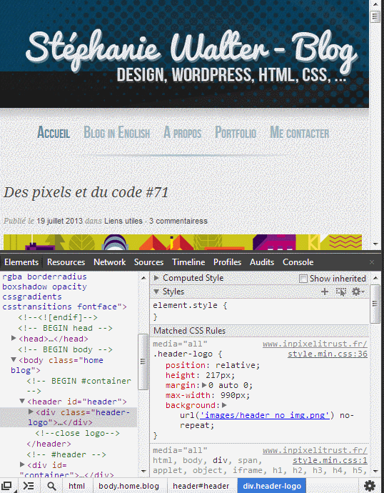Image resolution: width=384 pixels, height=493 pixels.
Task: Select the </header> closing tag row
Action: (x=49, y=444)
